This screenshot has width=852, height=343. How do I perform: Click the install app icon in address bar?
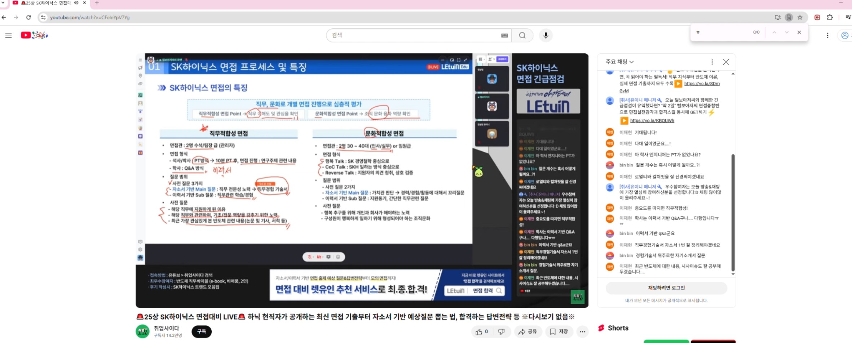coord(778,17)
